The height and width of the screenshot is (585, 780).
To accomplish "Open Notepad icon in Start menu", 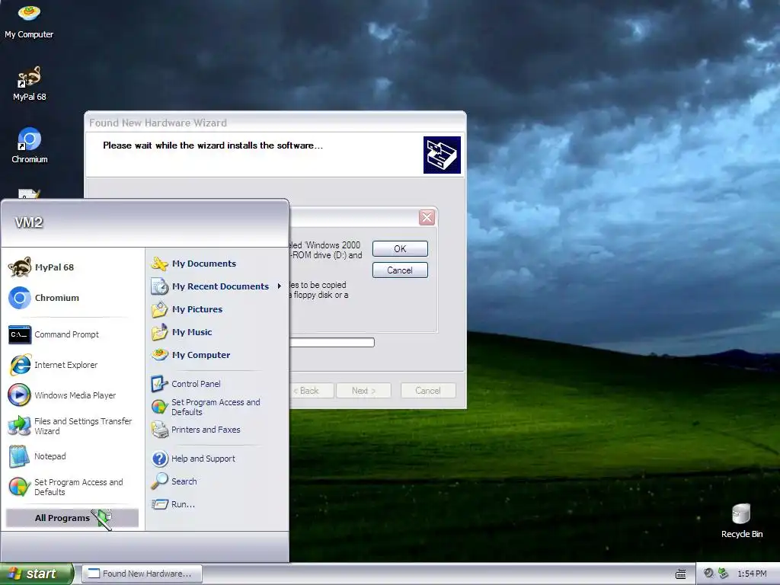I will [20, 456].
